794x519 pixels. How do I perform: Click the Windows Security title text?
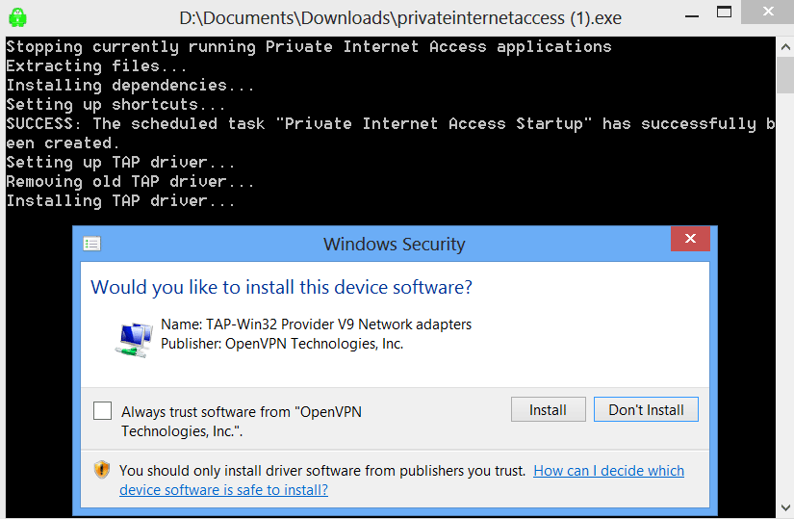395,245
